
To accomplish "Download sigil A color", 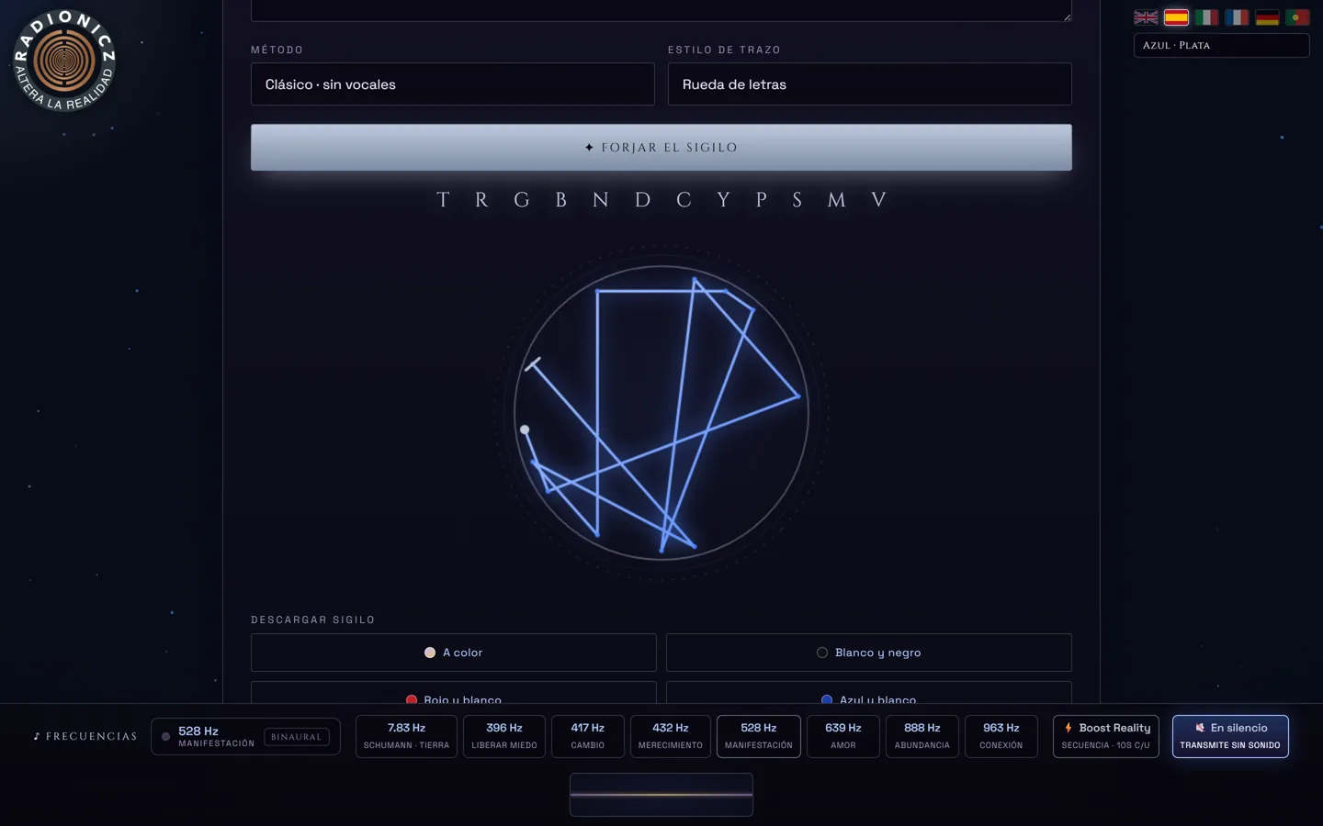I will coord(453,653).
